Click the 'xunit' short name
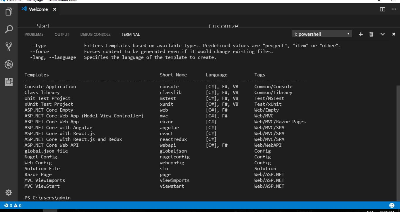400x212 pixels. 167,104
